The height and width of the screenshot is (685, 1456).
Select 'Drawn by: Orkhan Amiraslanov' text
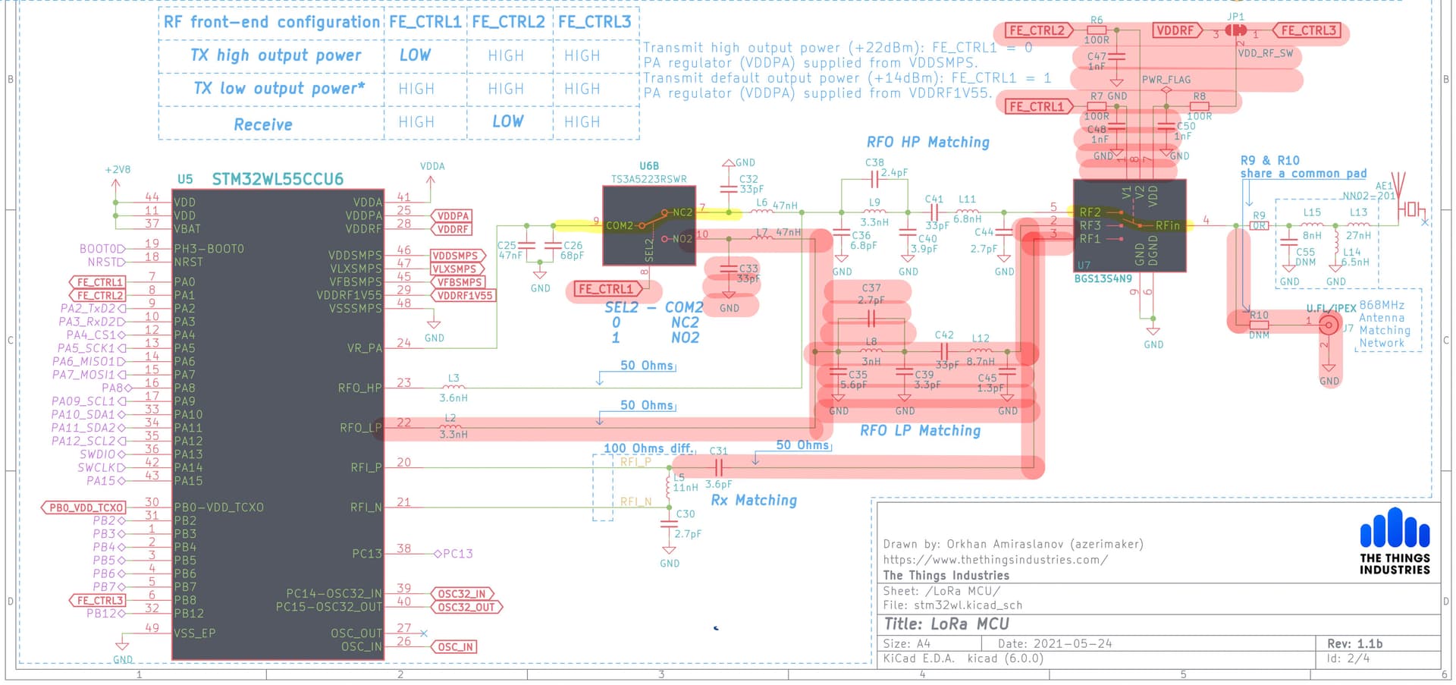1013,544
